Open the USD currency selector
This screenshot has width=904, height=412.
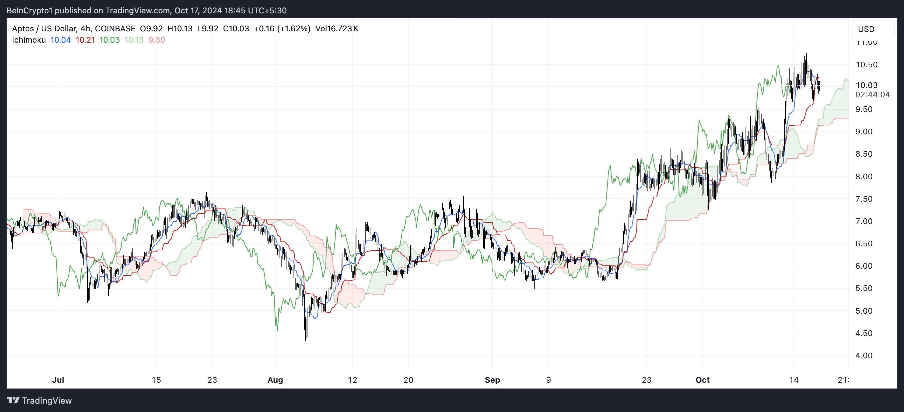tap(872, 29)
